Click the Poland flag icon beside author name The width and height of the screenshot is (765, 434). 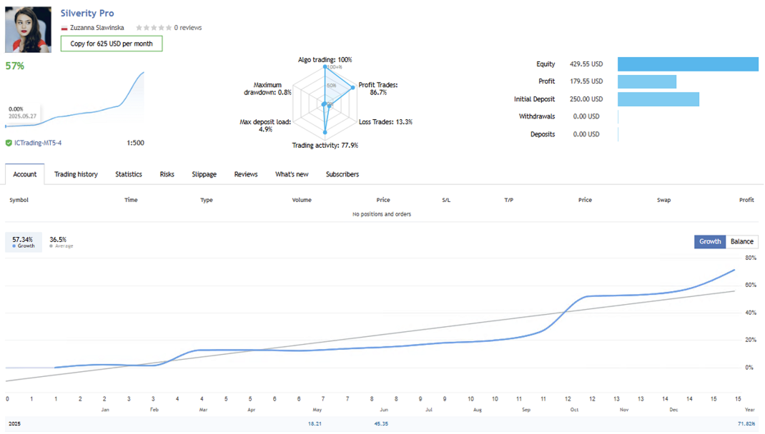tap(64, 28)
